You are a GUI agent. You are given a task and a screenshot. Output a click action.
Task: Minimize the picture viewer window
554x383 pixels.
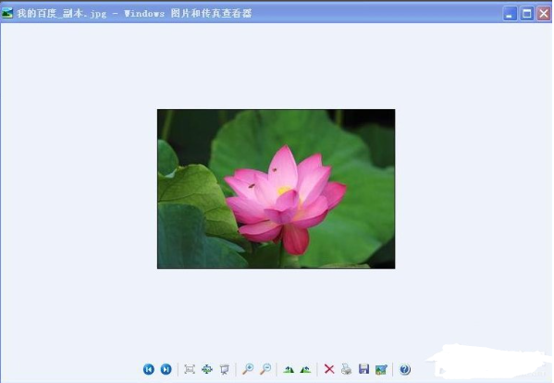[x=510, y=14]
